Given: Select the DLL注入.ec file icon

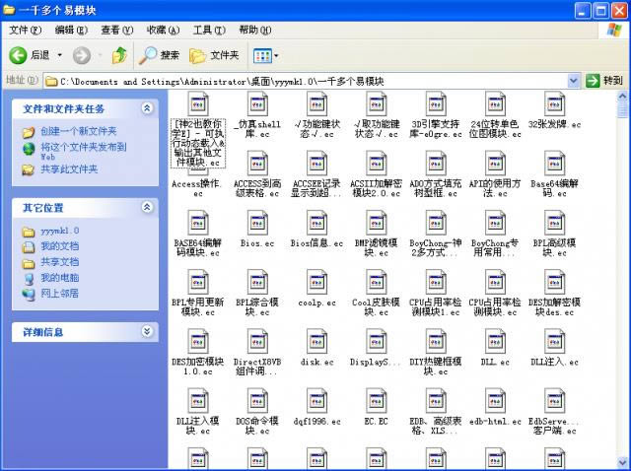Looking at the screenshot, I should [x=554, y=341].
